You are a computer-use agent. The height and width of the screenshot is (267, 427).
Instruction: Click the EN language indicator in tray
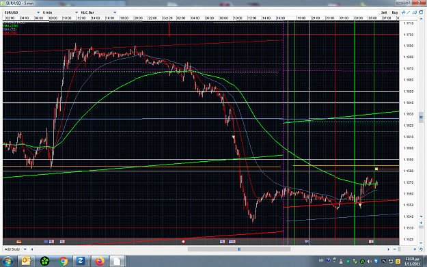point(321,261)
